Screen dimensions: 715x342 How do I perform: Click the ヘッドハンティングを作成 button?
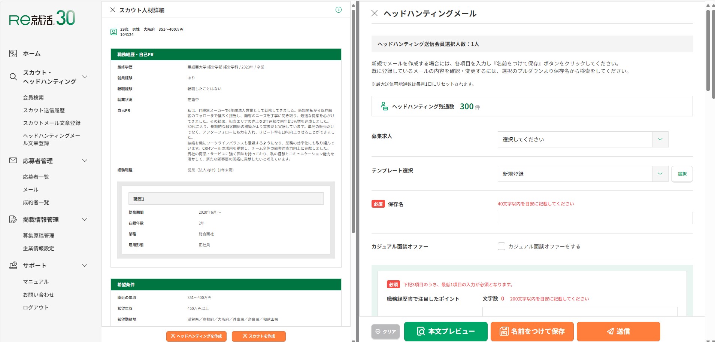[196, 336]
